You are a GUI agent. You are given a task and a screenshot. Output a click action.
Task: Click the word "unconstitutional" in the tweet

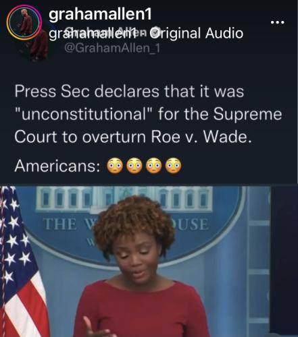(x=84, y=114)
